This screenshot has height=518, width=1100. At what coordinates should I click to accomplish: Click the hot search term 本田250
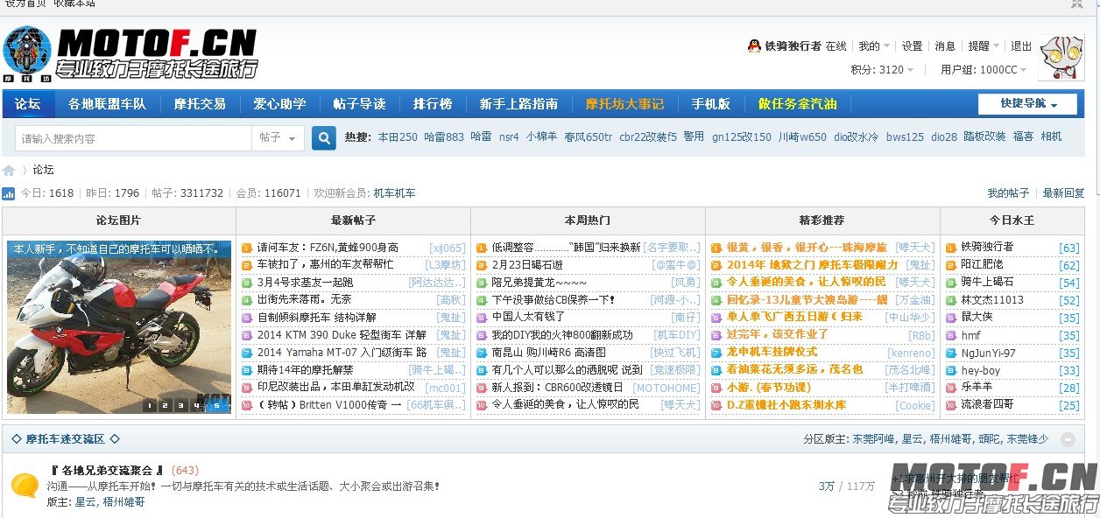coord(398,137)
